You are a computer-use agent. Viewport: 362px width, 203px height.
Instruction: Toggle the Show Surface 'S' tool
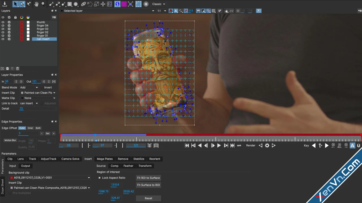pos(117,4)
